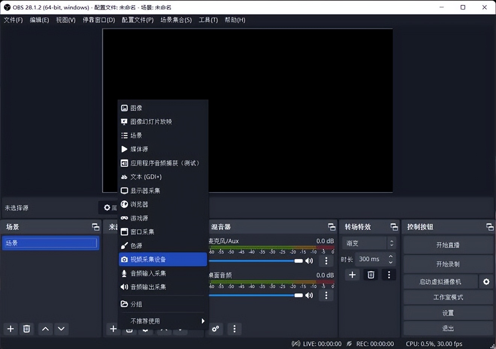Choose 应用程序音频捕获（测试） source
Screen dimensions: 496x349
tap(163, 163)
